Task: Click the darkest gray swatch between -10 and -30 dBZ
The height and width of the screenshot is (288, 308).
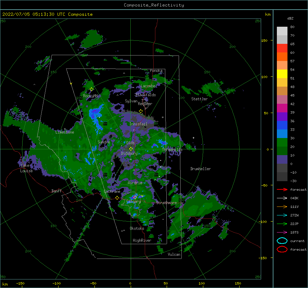Action: 282,177
